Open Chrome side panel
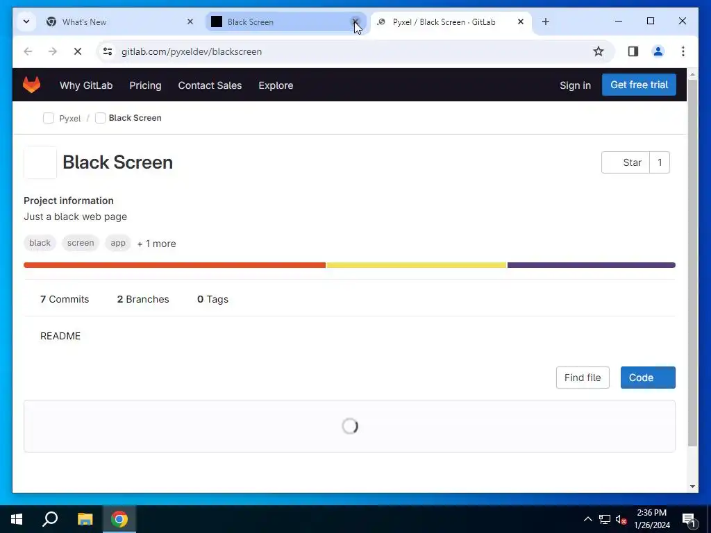The image size is (711, 533). (633, 51)
